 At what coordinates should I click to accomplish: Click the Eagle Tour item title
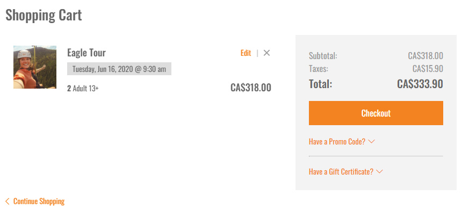click(86, 53)
